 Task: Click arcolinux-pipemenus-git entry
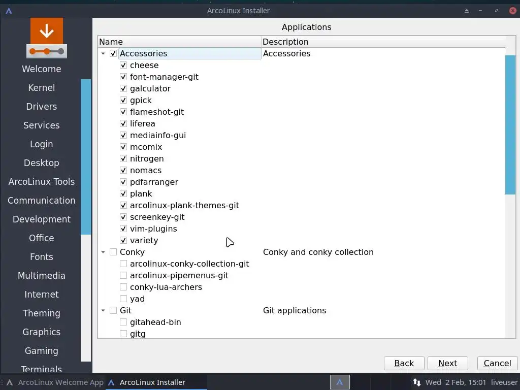(x=179, y=276)
